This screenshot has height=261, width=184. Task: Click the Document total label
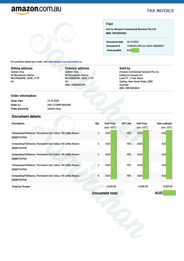(x=105, y=193)
